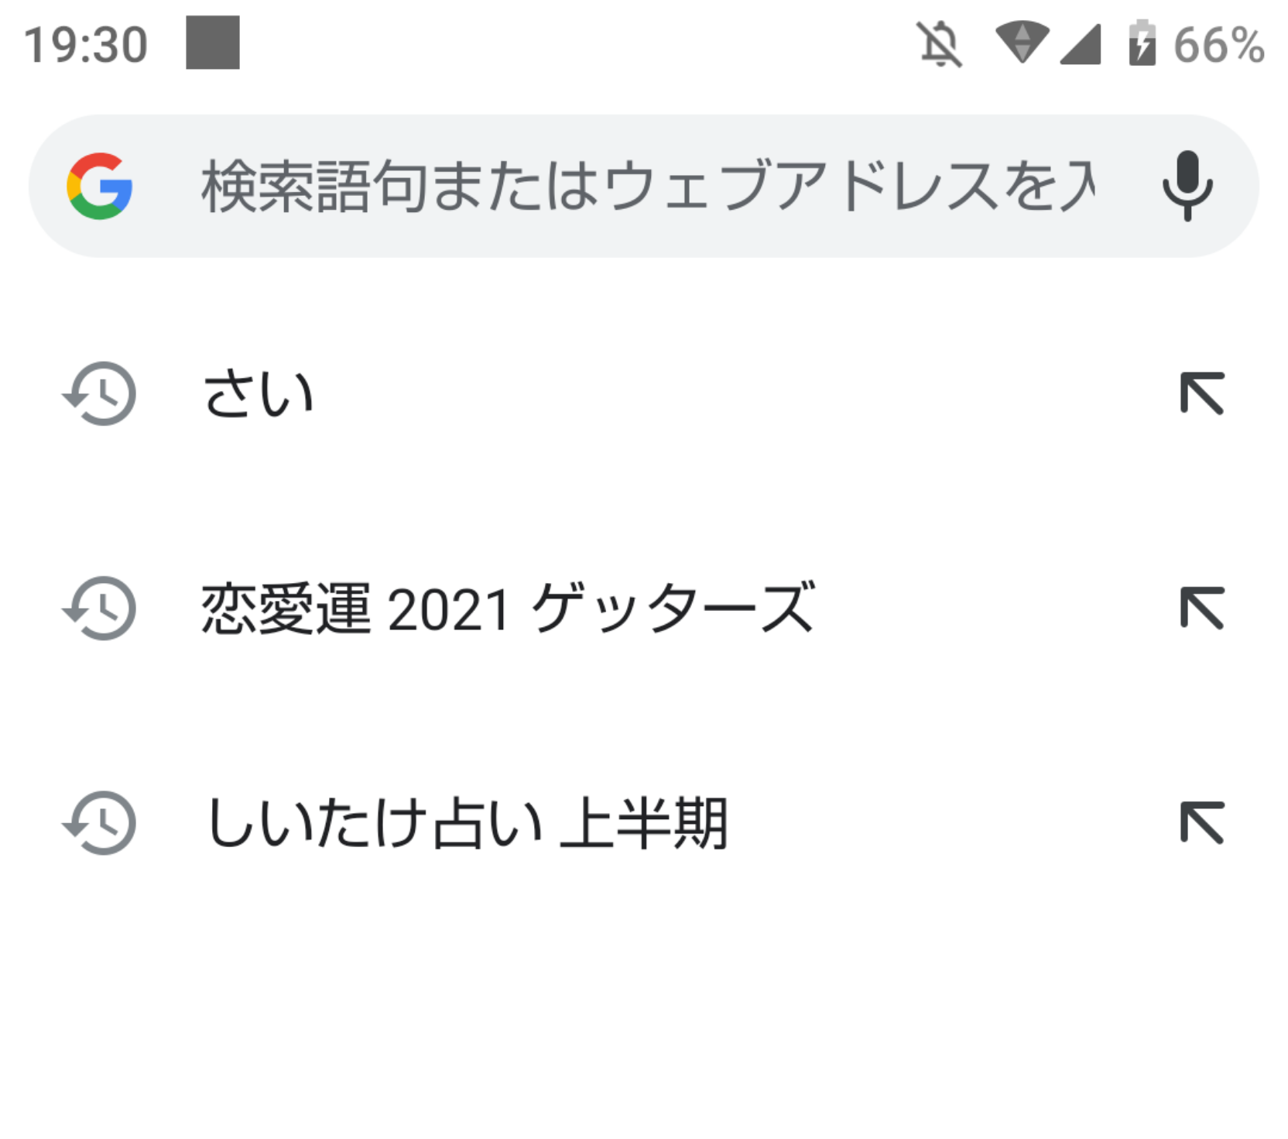The height and width of the screenshot is (1139, 1288).
Task: Select the history clock icon beside さい
Action: click(99, 394)
